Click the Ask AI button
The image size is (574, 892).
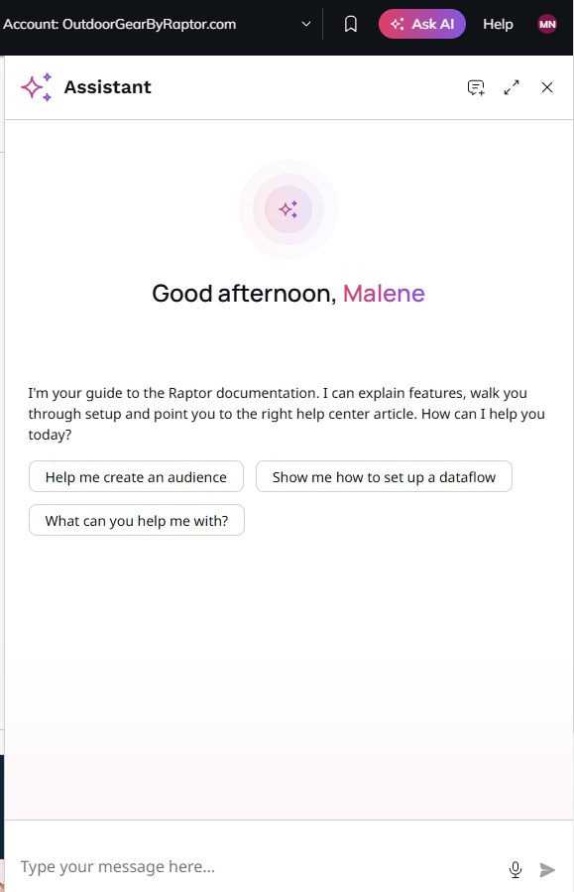pyautogui.click(x=422, y=25)
